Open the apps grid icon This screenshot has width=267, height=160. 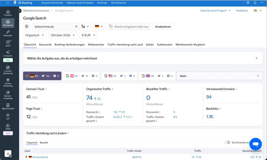[8, 3]
